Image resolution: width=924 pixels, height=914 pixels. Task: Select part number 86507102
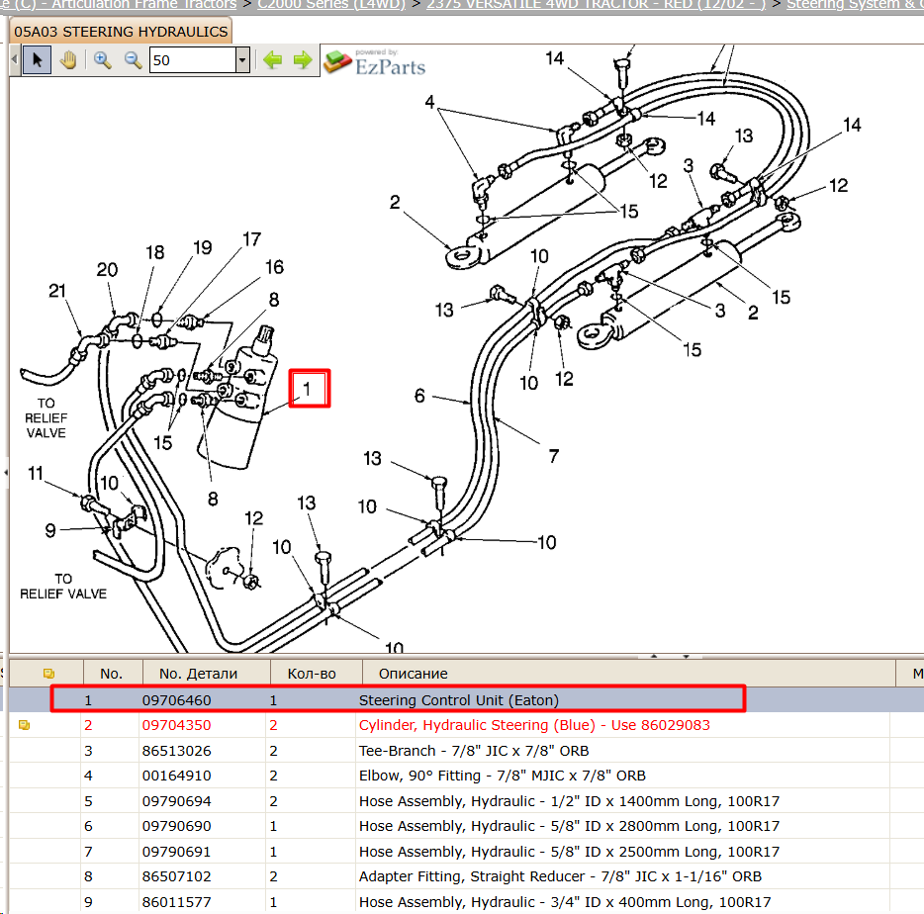pyautogui.click(x=176, y=876)
